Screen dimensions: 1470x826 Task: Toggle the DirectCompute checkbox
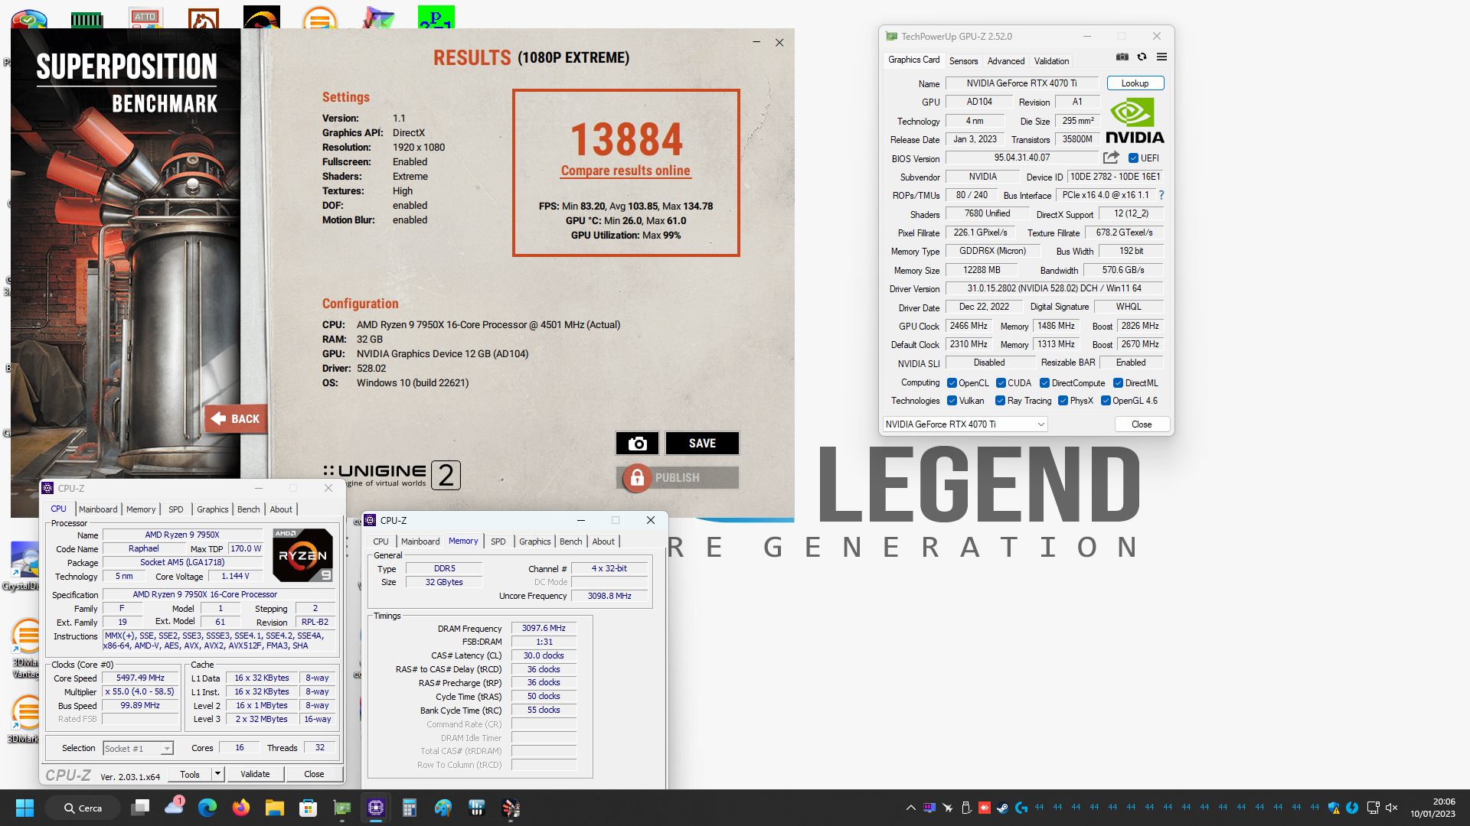pos(1044,383)
